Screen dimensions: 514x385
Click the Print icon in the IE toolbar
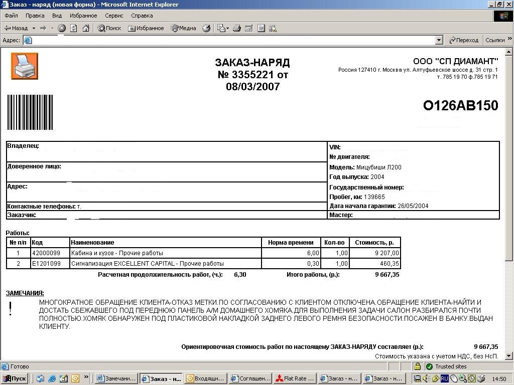[x=237, y=28]
